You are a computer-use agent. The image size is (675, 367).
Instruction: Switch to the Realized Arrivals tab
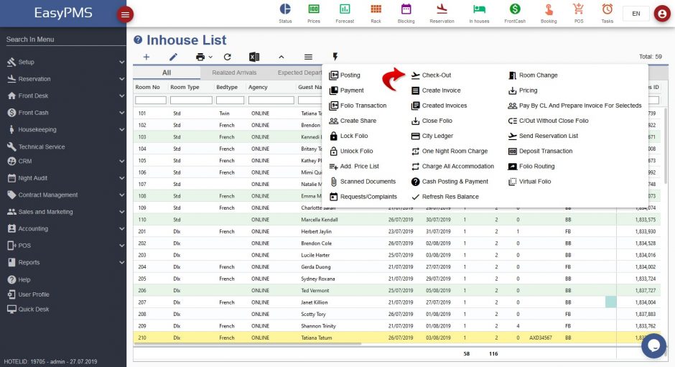[x=233, y=73]
